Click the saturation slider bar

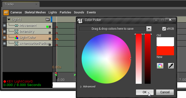click(139, 59)
